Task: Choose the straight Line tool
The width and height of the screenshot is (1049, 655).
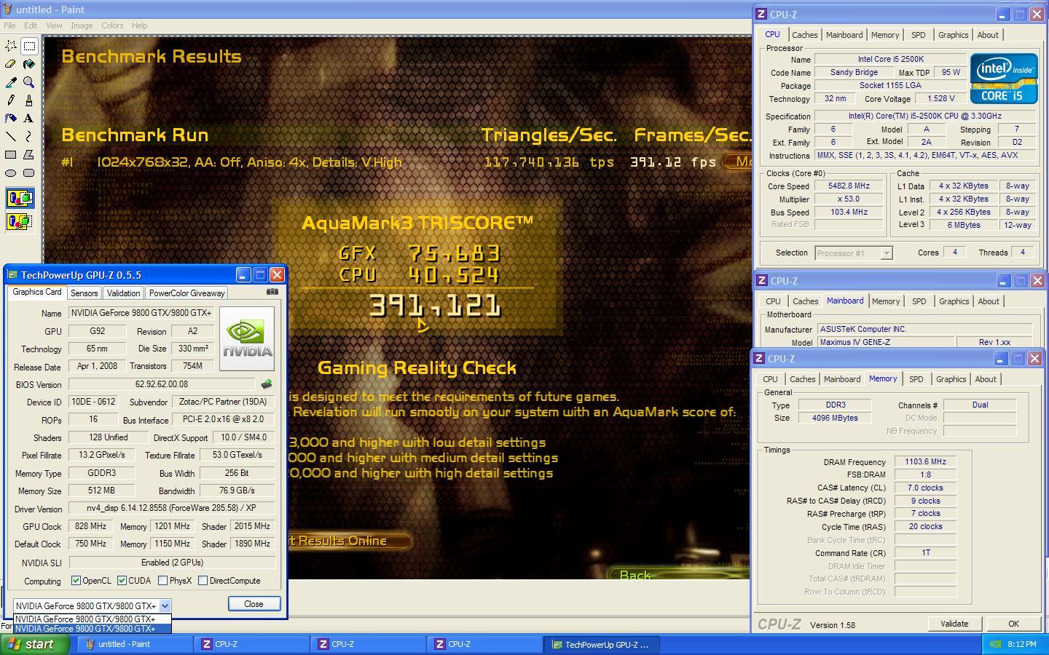Action: pyautogui.click(x=11, y=136)
